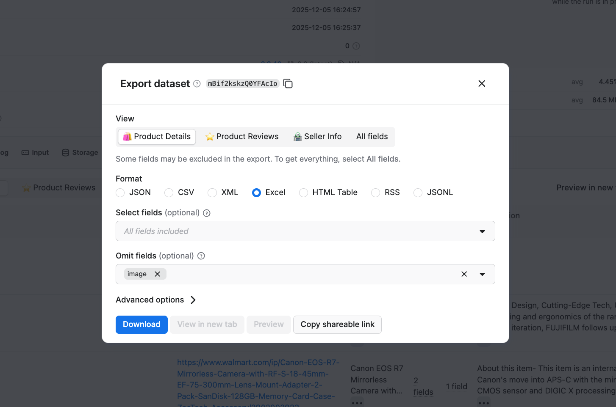This screenshot has width=616, height=407.
Task: Copy the dataset ID using the copy icon
Action: point(288,83)
